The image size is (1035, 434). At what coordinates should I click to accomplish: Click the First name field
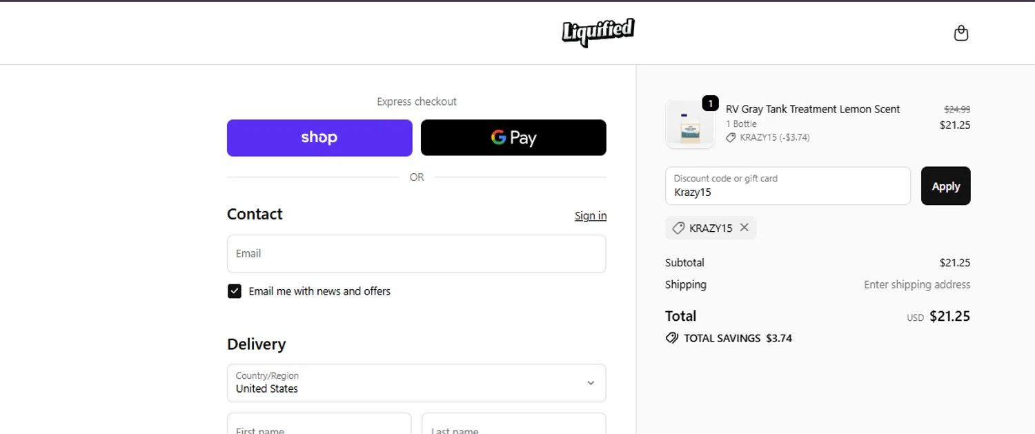[319, 424]
